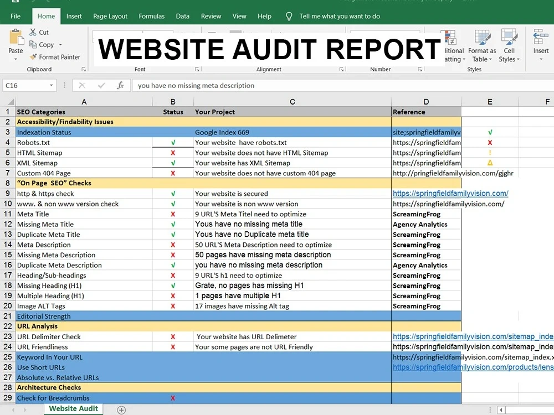Viewport: 554px width, 415px height.
Task: Select "Editorial Strength" cell
Action: 84,316
